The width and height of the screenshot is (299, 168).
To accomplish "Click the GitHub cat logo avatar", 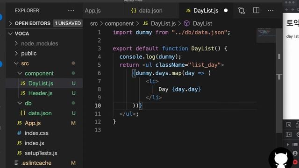I will click(x=281, y=159).
